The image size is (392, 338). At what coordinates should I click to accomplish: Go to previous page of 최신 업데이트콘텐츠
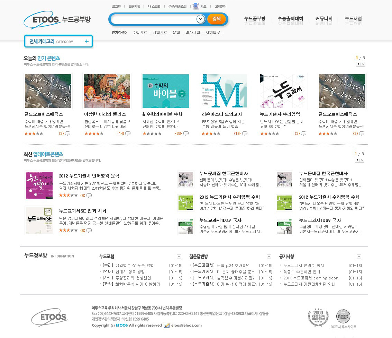point(358,160)
